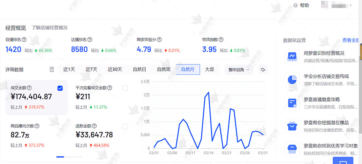Click the 商家体验分 value 4.79

pyautogui.click(x=144, y=49)
